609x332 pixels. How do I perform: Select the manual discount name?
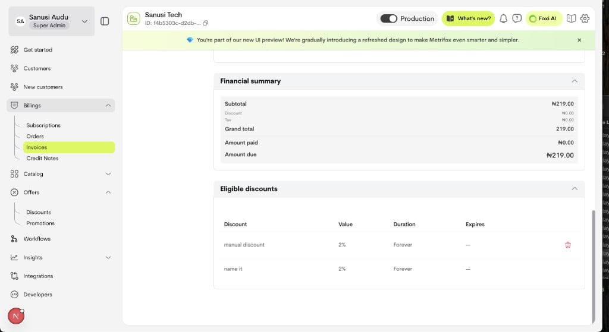click(x=244, y=245)
